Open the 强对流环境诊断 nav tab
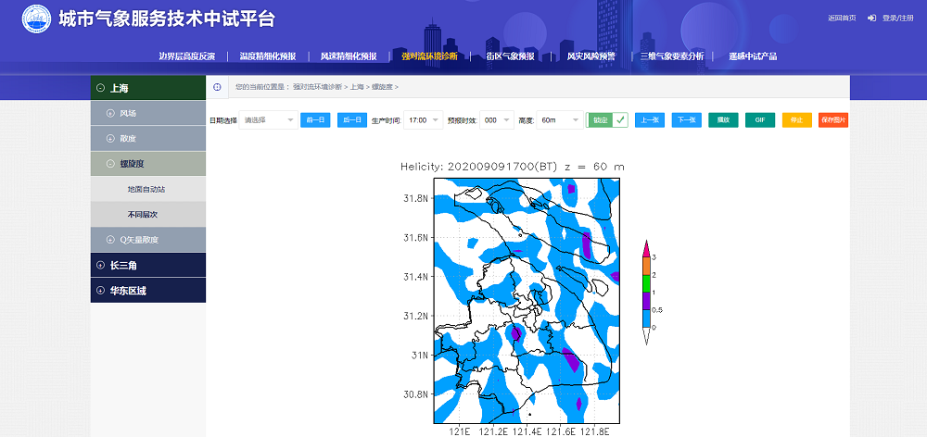 tap(430, 56)
